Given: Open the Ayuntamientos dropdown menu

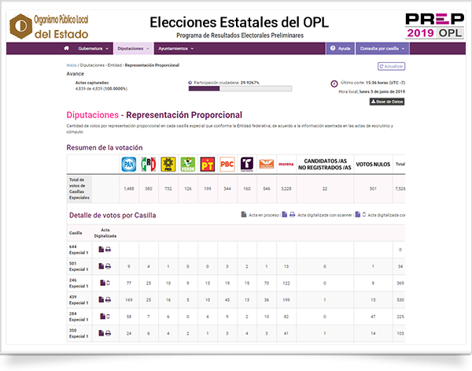Looking at the screenshot, I should point(176,49).
